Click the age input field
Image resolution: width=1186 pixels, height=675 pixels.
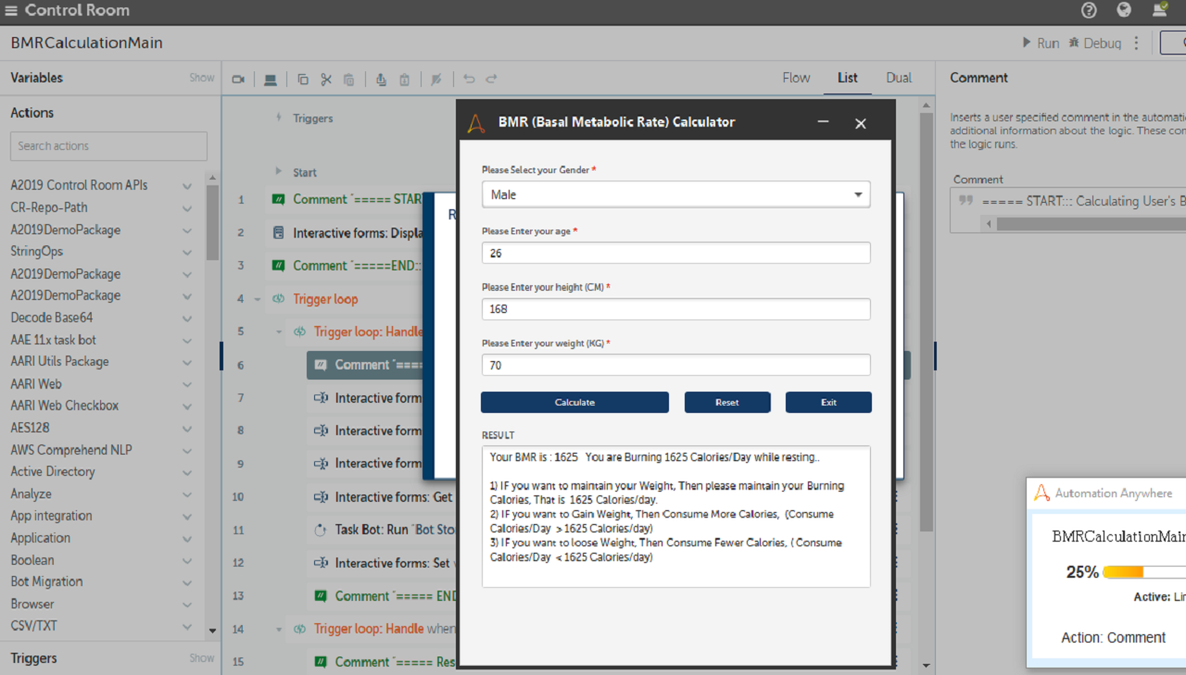[675, 253]
